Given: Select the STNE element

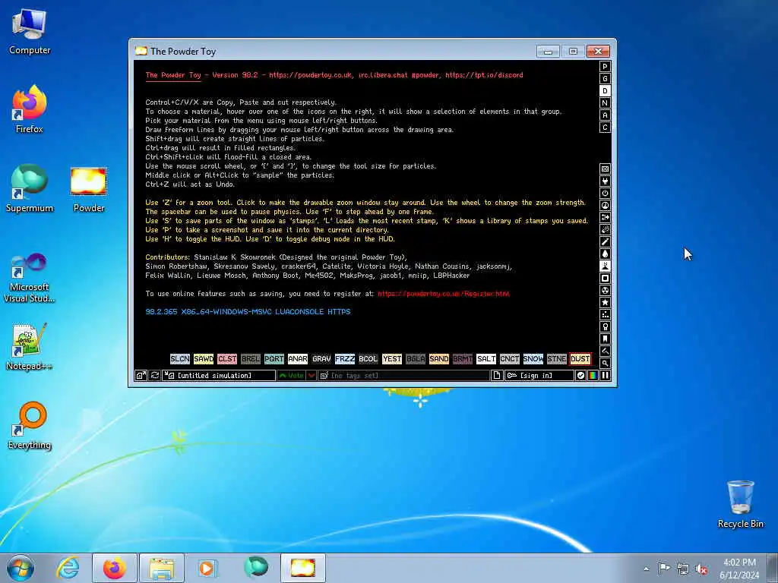Looking at the screenshot, I should click(557, 359).
